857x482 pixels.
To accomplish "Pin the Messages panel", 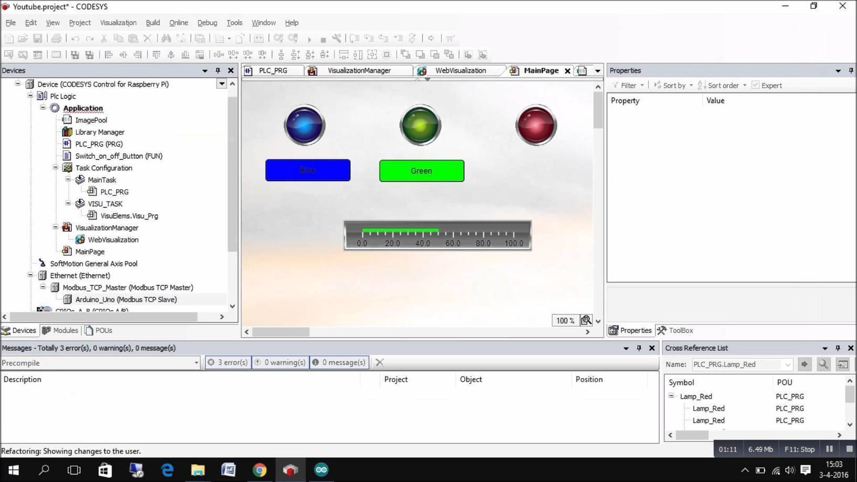I will (639, 348).
